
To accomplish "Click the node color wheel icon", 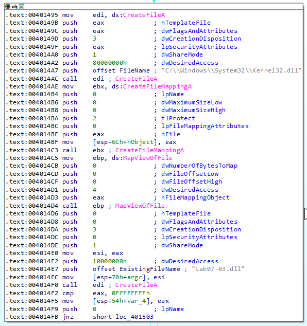I will point(8,7).
